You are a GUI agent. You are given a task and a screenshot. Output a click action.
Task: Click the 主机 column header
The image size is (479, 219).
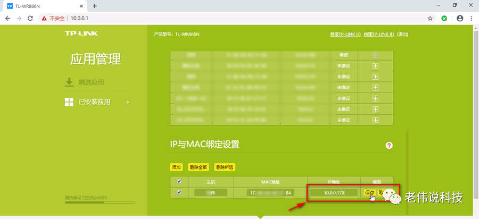tap(211, 182)
